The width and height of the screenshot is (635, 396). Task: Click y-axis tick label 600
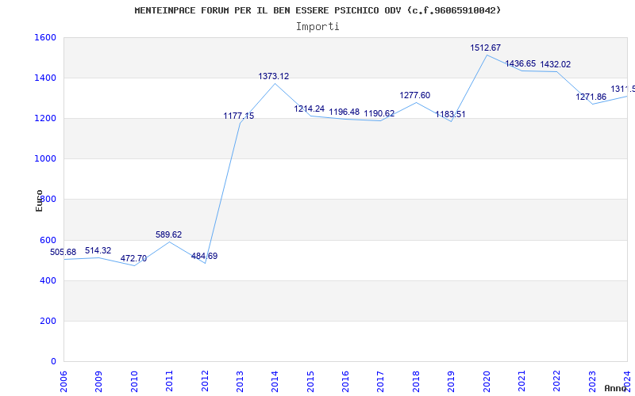(x=48, y=240)
